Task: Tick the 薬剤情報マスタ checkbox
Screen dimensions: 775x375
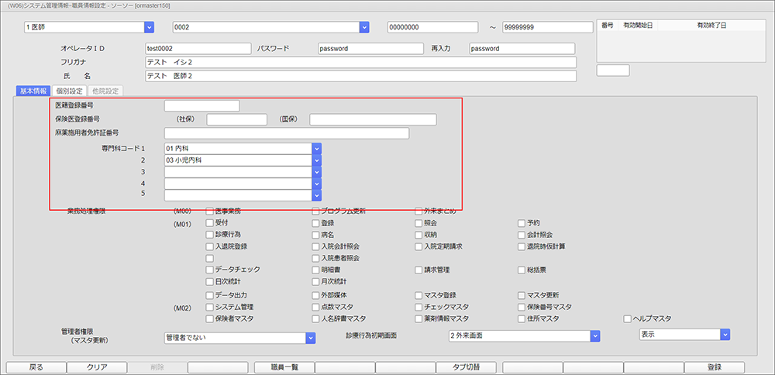Action: [x=419, y=319]
